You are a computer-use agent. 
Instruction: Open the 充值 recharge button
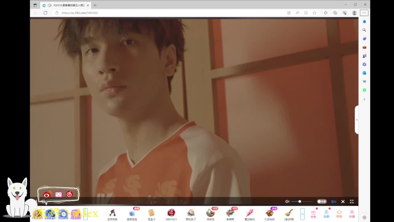click(x=352, y=214)
